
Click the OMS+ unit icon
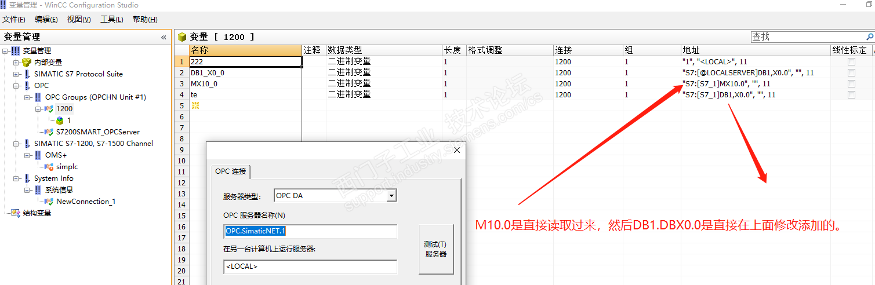pos(38,155)
